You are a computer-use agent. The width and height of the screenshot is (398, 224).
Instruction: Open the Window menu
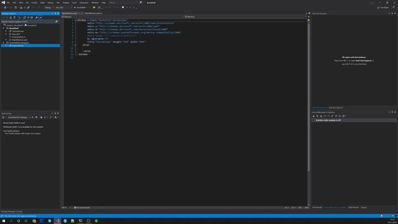95,2
